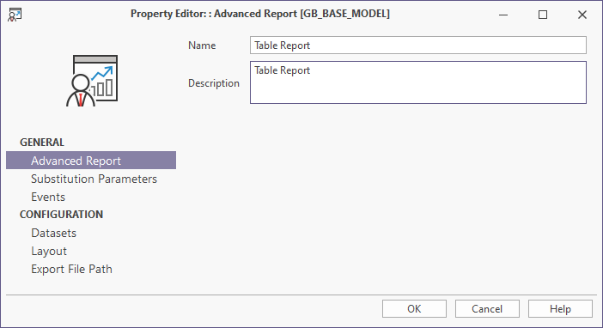This screenshot has width=603, height=328.
Task: Click the Name input field
Action: 418,46
